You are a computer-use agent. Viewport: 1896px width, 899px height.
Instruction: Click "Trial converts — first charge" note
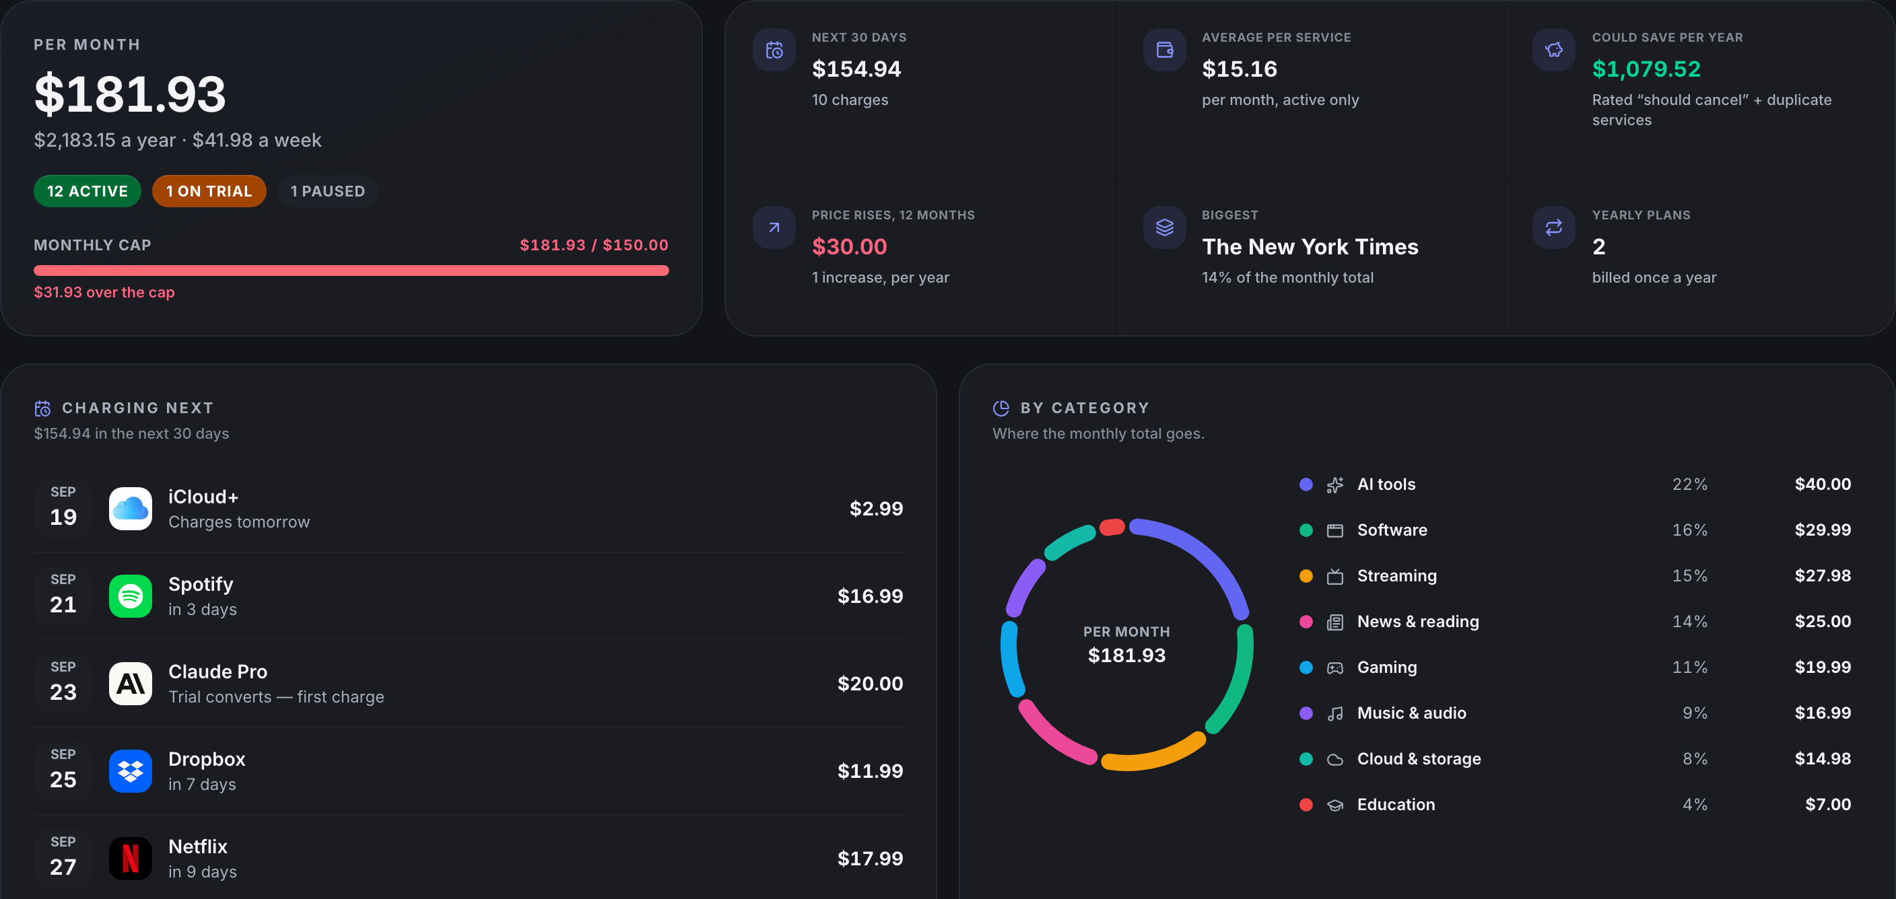pyautogui.click(x=276, y=696)
